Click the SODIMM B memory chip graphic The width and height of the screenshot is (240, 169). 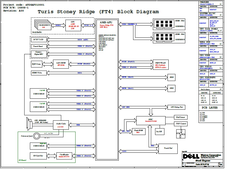[164, 38]
